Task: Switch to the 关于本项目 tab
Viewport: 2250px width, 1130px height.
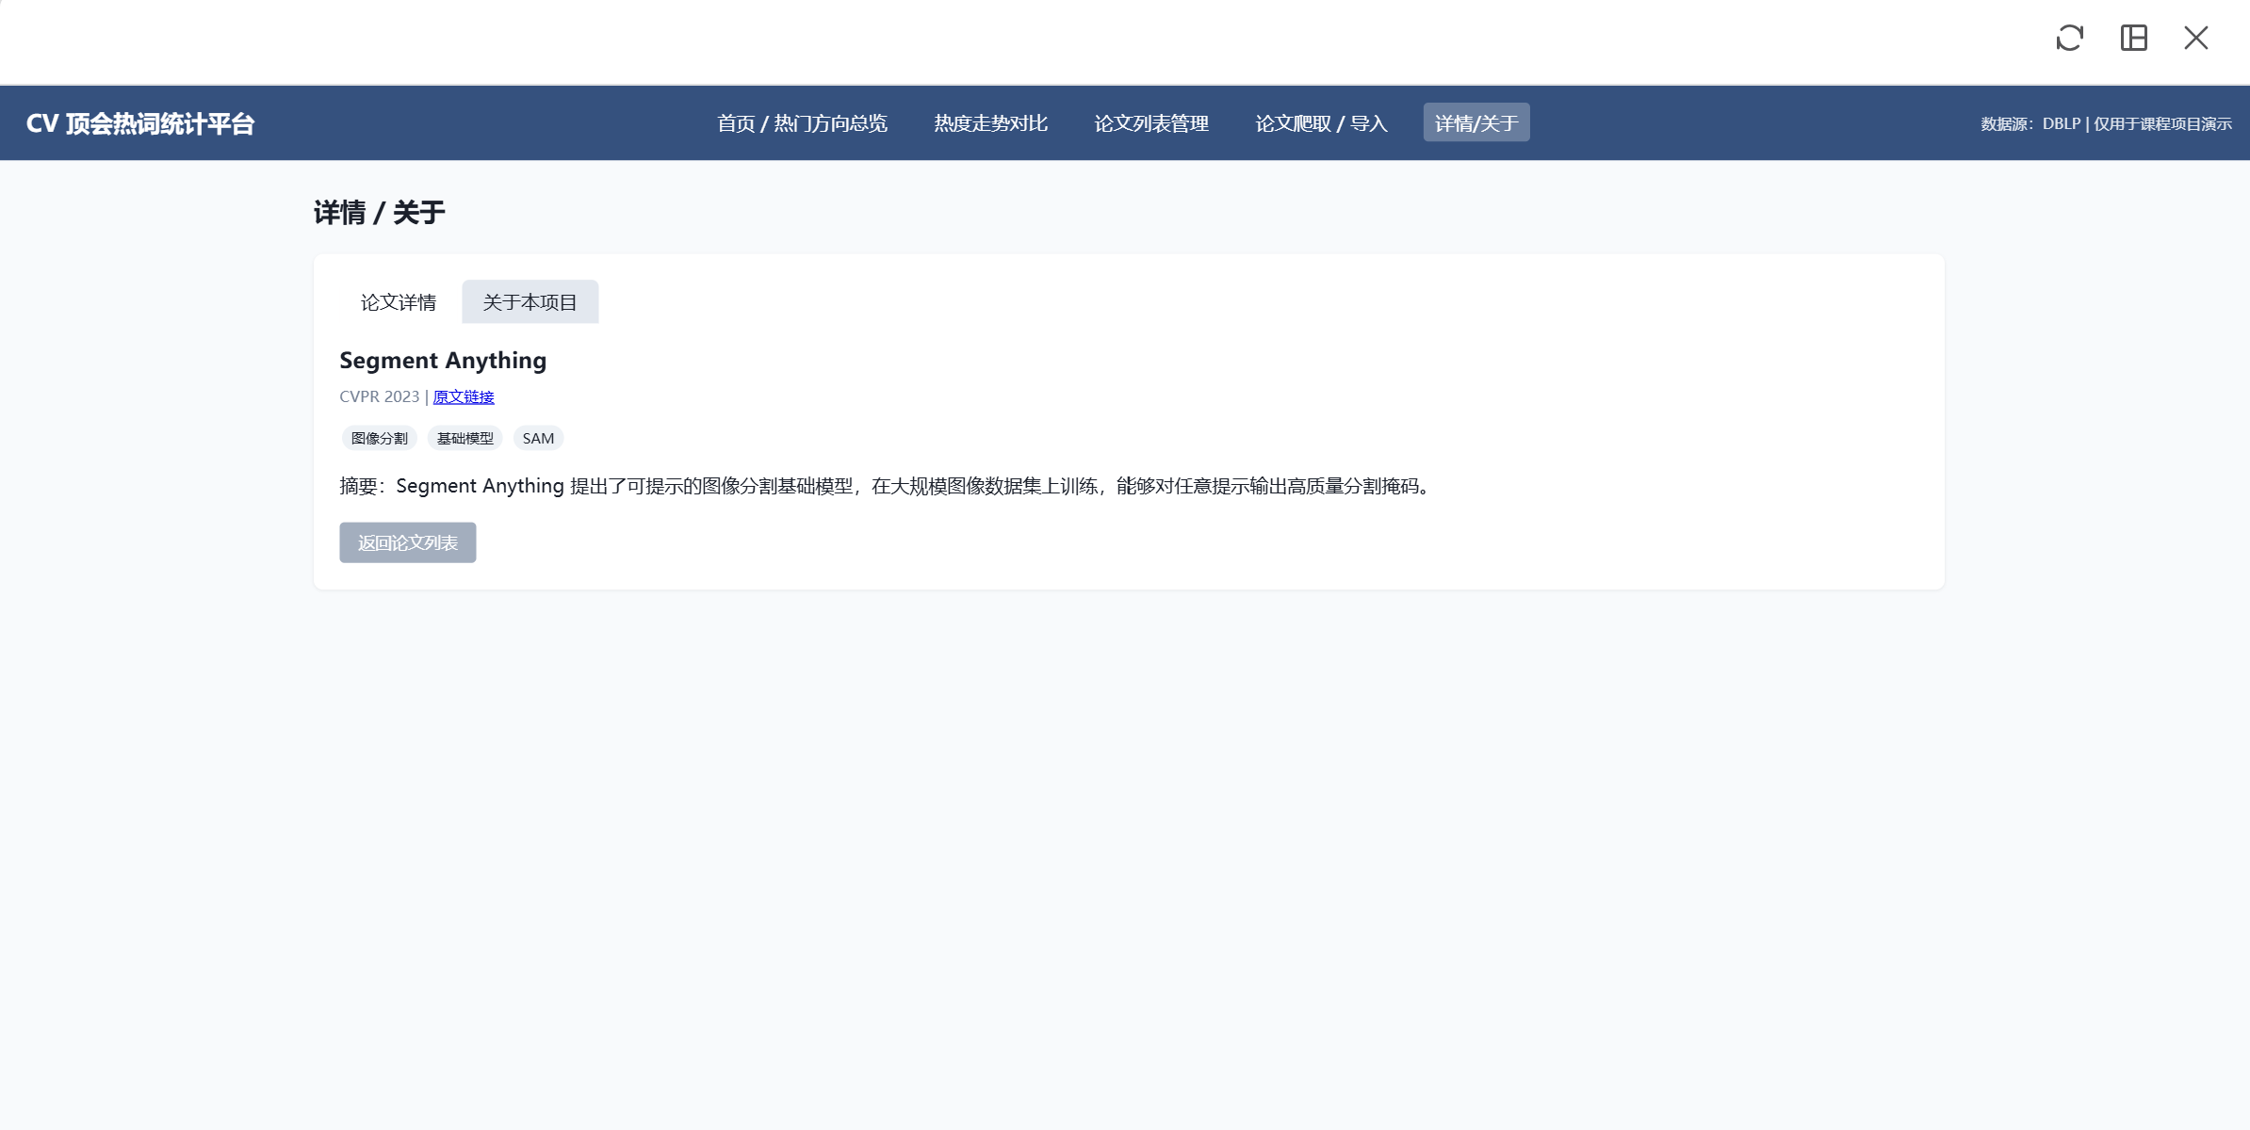Action: pos(530,302)
